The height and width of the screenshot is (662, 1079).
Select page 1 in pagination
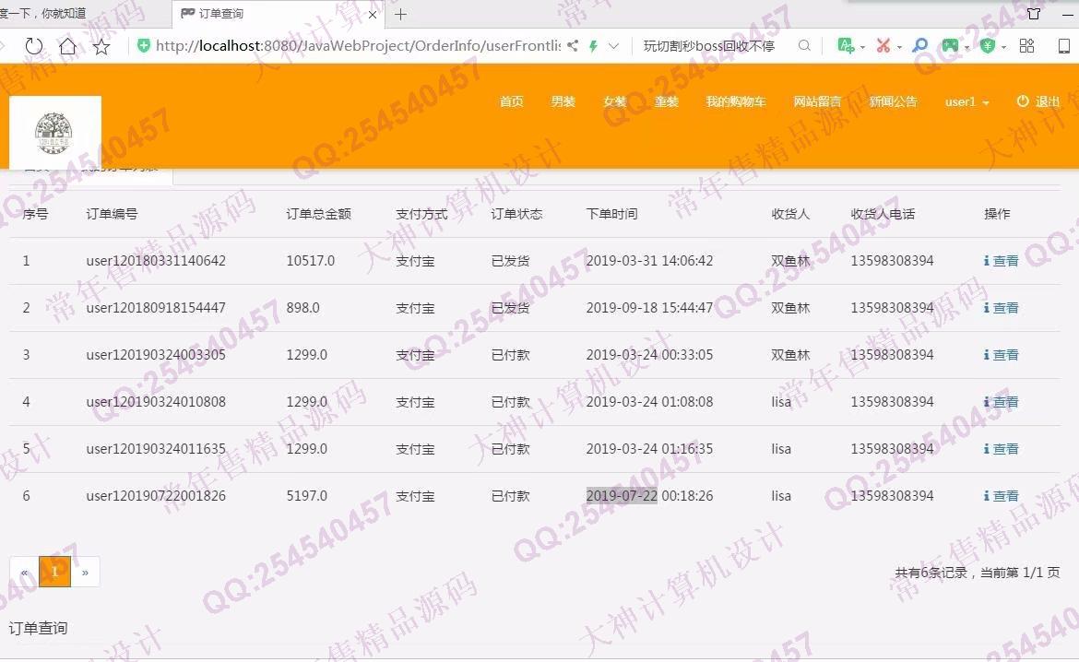(x=55, y=572)
